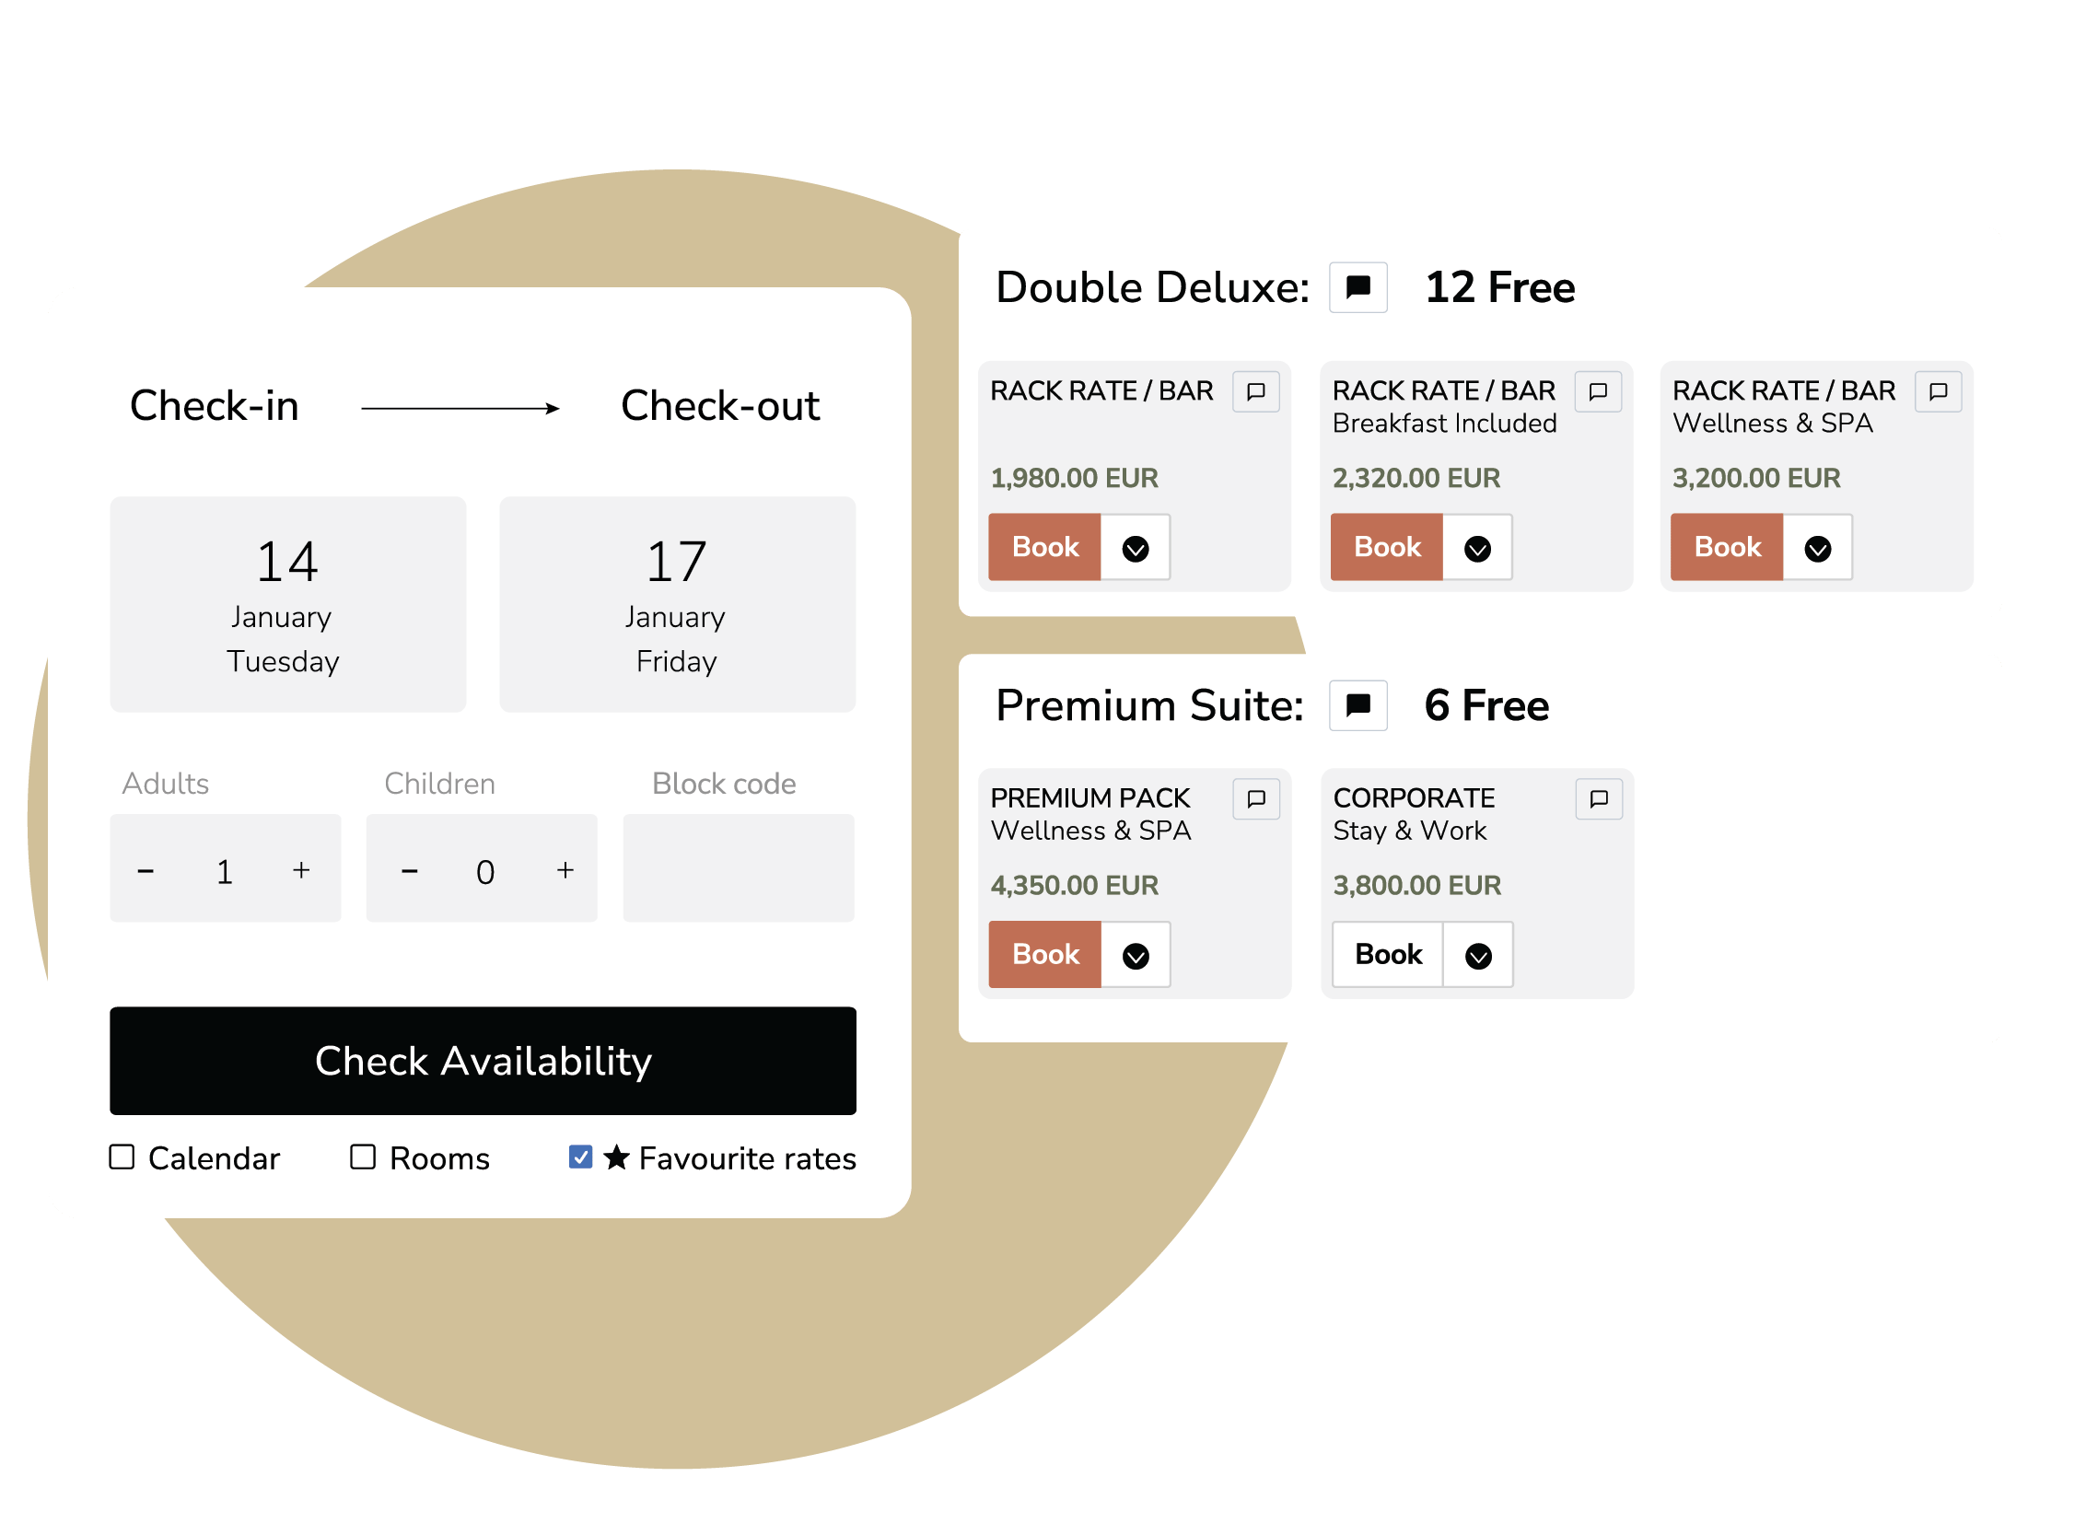Increase the Children count
Image resolution: width=2074 pixels, height=1535 pixels.
click(565, 871)
